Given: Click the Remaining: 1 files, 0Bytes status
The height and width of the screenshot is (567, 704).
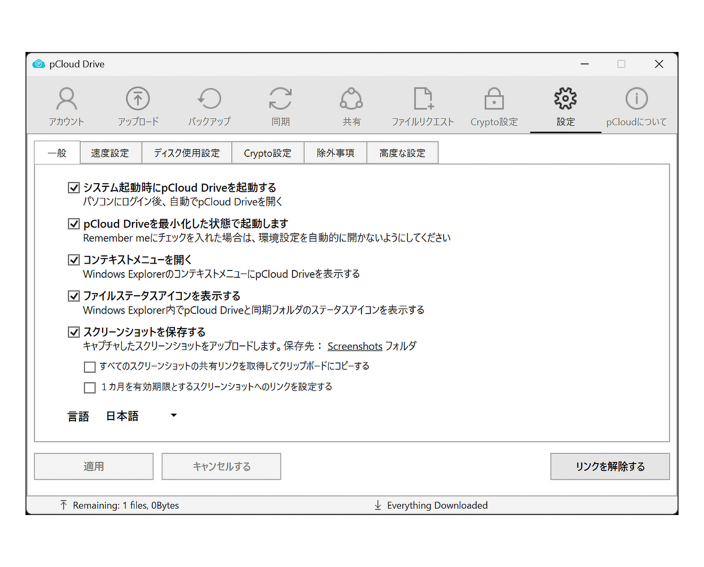Looking at the screenshot, I should (126, 505).
